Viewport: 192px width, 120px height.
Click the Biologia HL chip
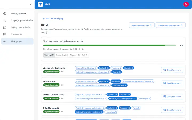(129, 68)
